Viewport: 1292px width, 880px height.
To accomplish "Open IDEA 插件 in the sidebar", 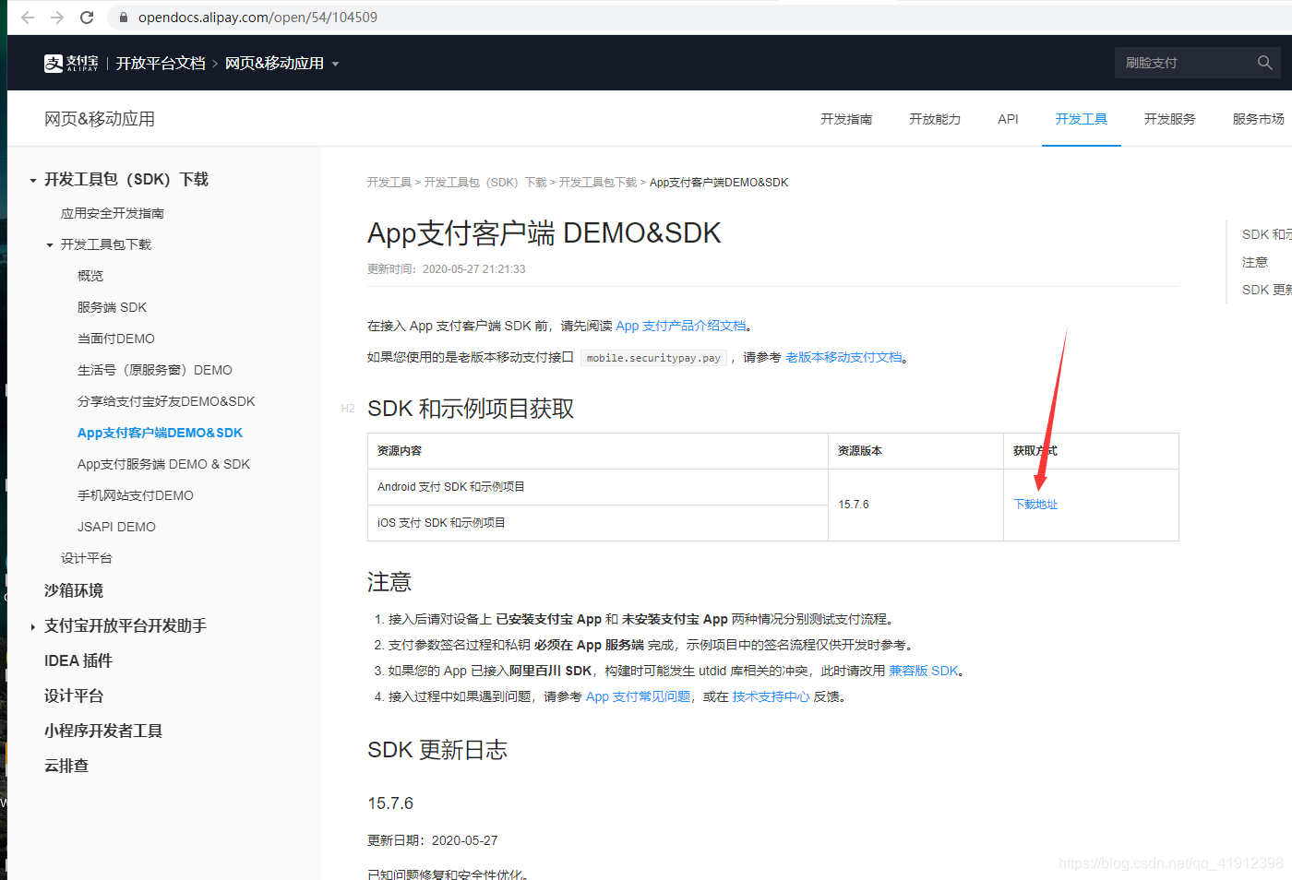I will (x=78, y=660).
